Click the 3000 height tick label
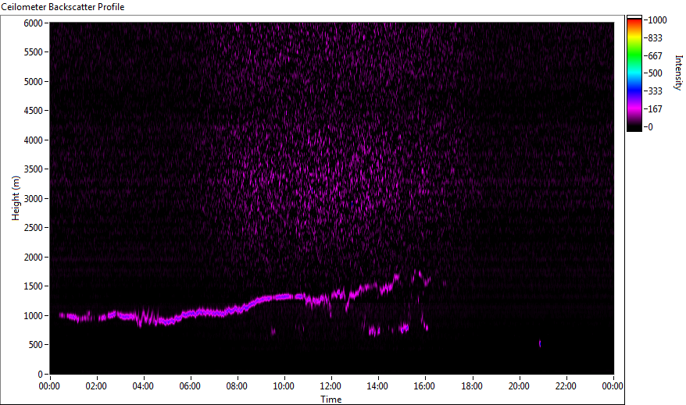The width and height of the screenshot is (686, 405). pyautogui.click(x=34, y=199)
